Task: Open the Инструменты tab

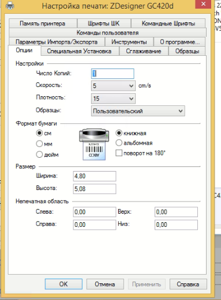Action: pos(129,42)
